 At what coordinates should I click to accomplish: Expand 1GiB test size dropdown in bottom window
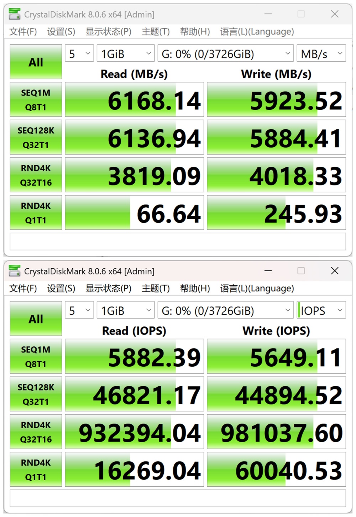(x=126, y=310)
